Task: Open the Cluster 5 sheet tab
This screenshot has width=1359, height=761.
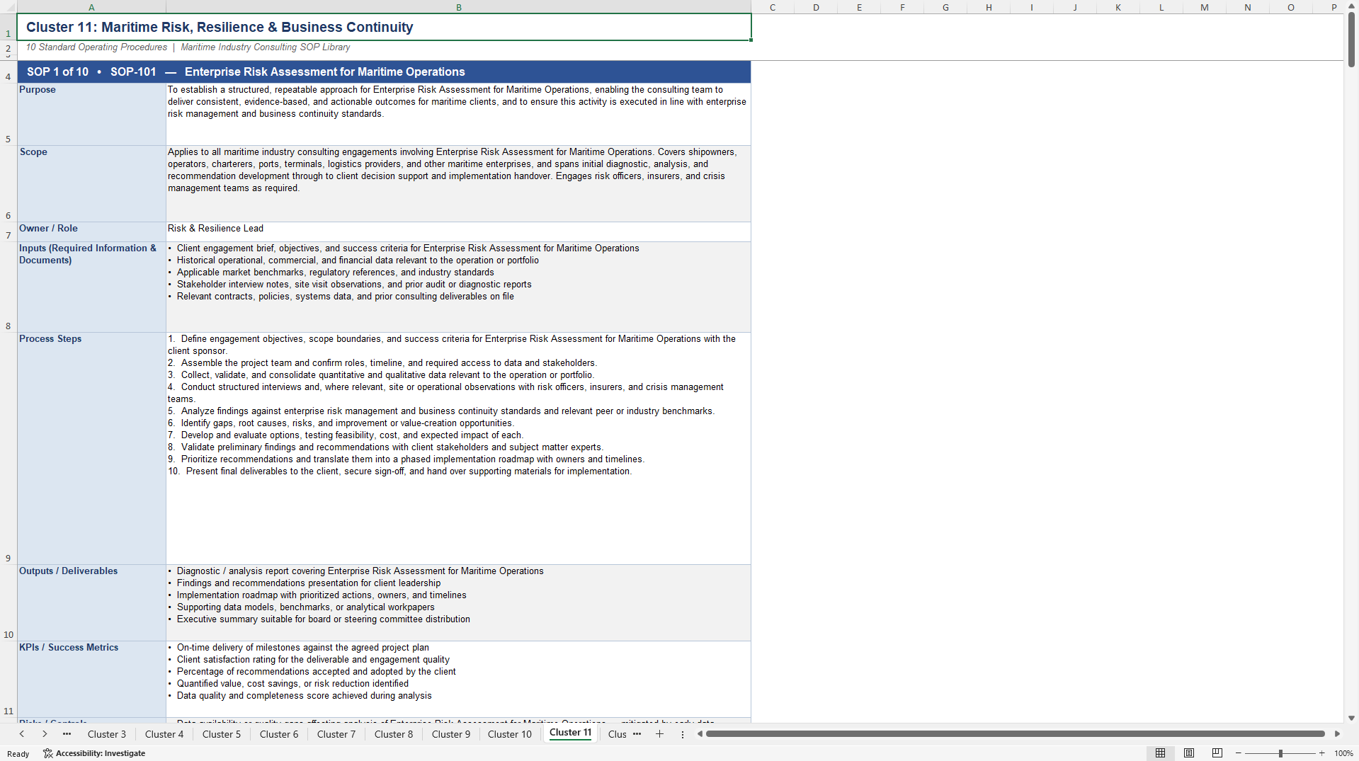Action: coord(222,734)
